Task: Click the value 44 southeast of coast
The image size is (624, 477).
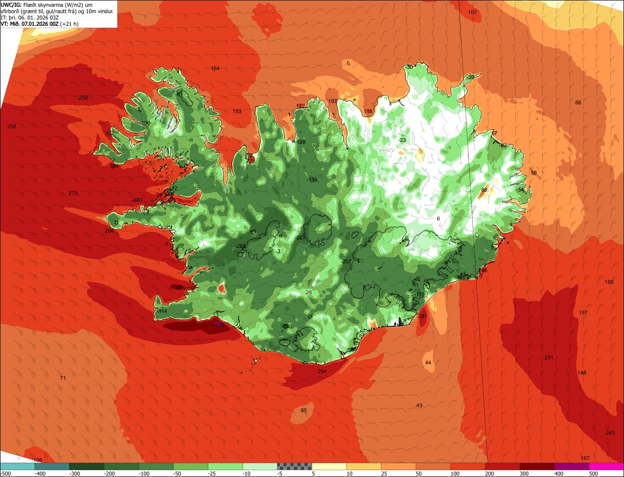Action: [x=428, y=363]
